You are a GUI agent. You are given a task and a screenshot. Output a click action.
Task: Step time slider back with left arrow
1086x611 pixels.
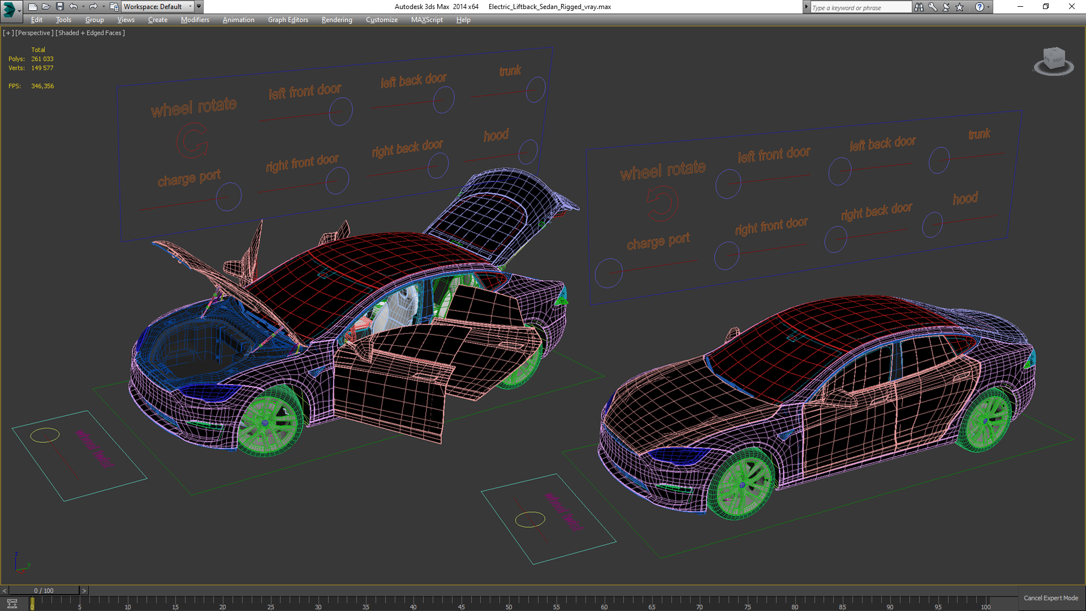(5, 591)
